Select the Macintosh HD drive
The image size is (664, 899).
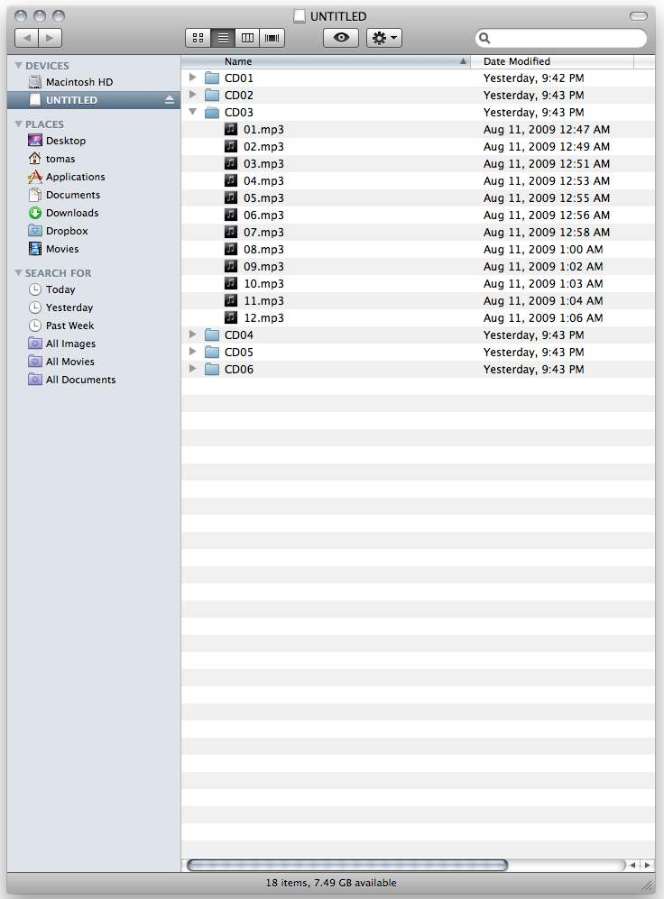tap(78, 82)
